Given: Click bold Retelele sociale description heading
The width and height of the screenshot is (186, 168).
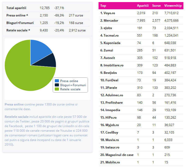Looking at the screenshot, I should tap(17, 117).
